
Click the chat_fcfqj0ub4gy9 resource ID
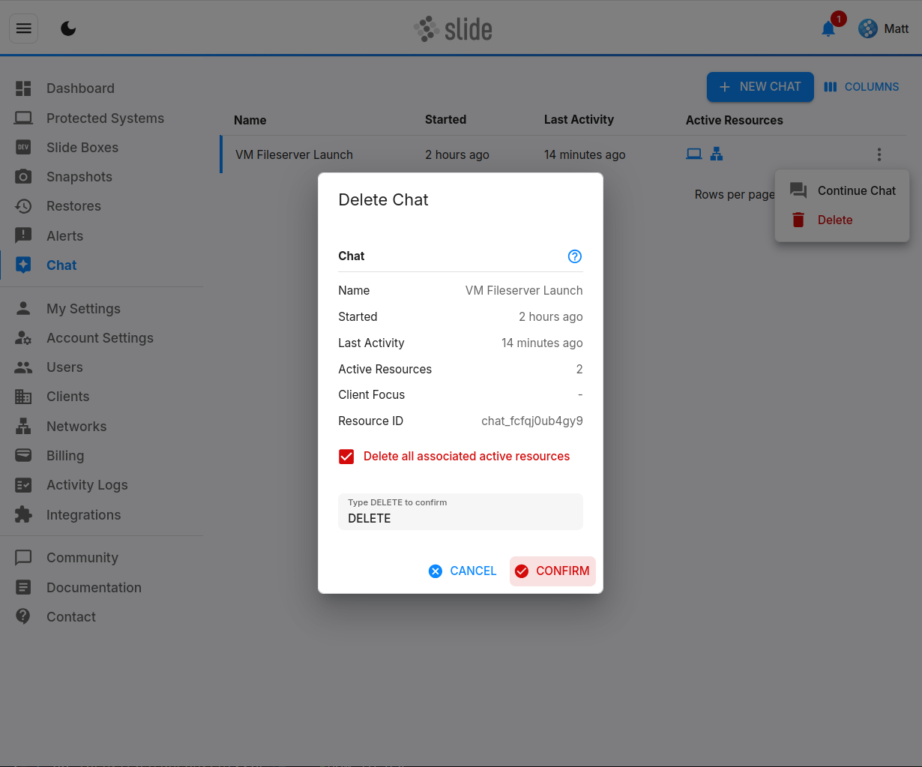click(x=532, y=421)
